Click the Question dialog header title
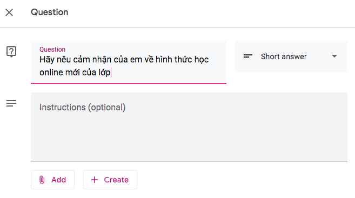355x198 pixels. tap(49, 12)
